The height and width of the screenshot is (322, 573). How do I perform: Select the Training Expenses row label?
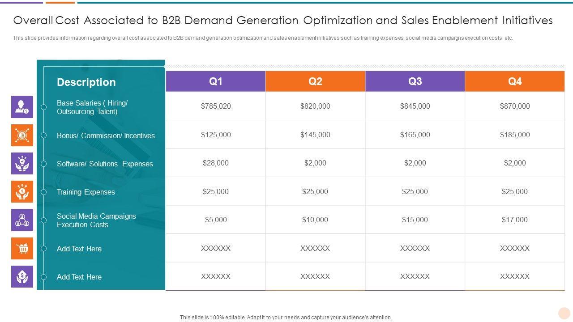[x=86, y=192]
